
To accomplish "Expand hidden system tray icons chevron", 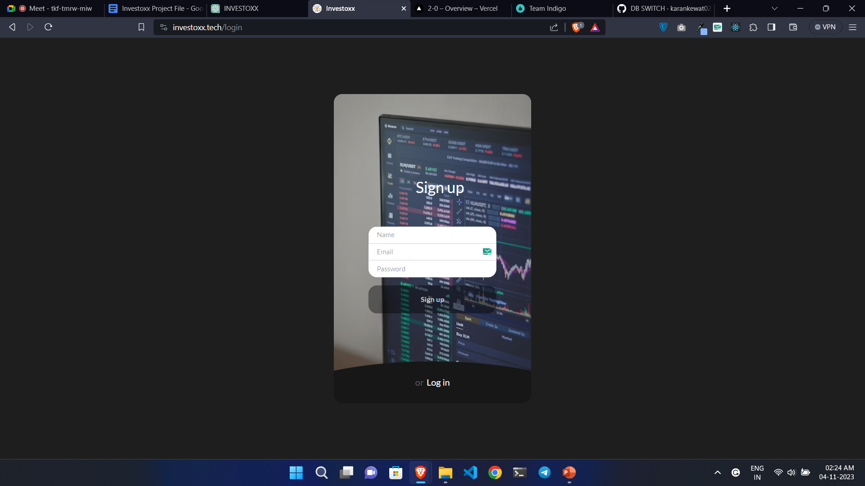I will tap(718, 472).
